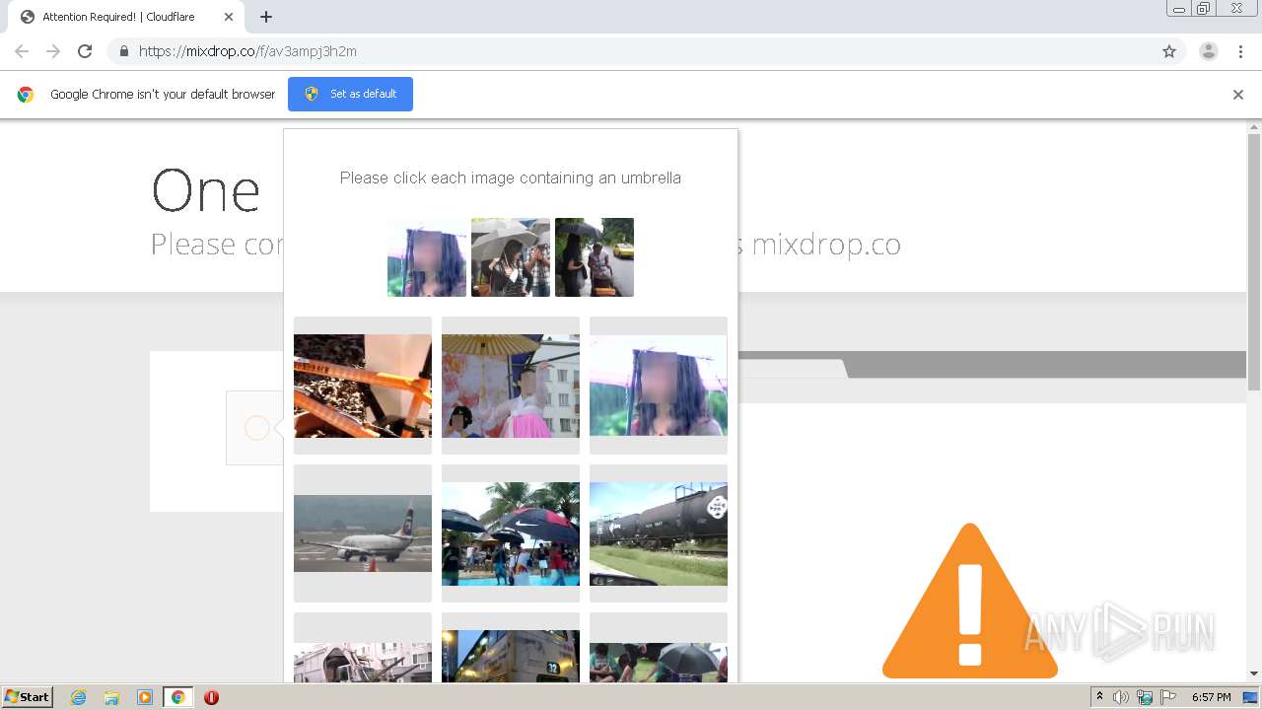Show hidden system tray icons
Viewport: 1262px width, 710px height.
click(1099, 697)
